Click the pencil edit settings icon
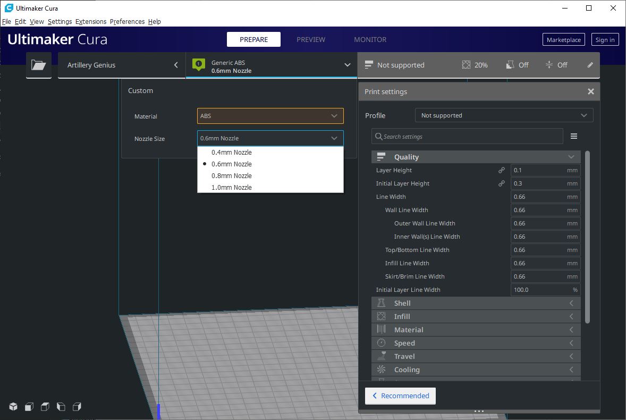The image size is (626, 420). pos(590,65)
